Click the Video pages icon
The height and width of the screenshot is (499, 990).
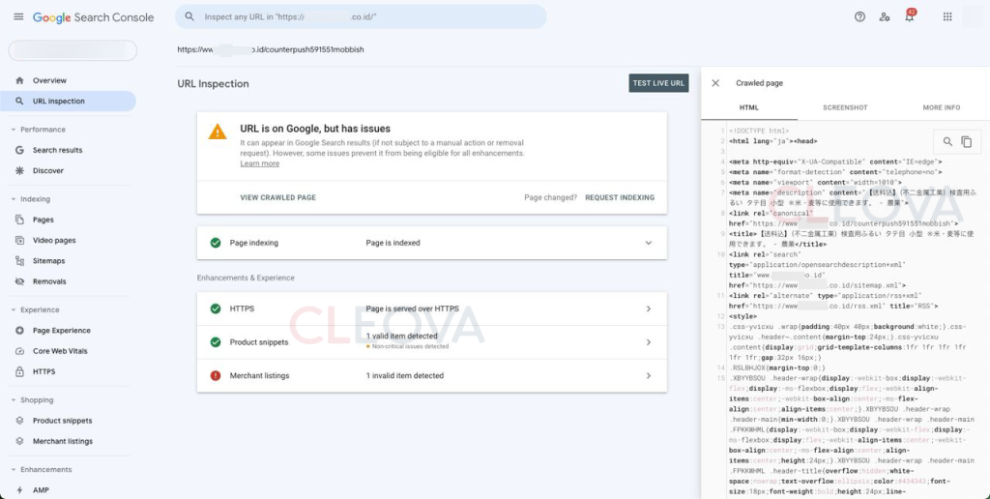[x=19, y=241]
